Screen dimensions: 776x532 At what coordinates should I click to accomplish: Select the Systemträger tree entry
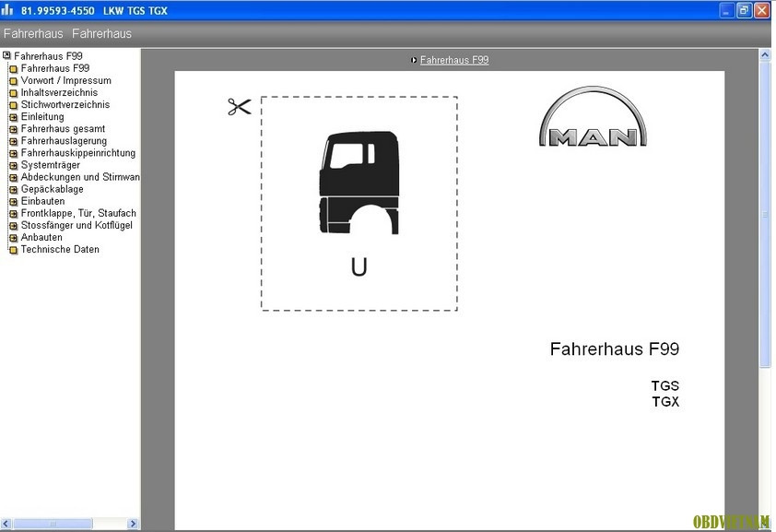tap(50, 165)
